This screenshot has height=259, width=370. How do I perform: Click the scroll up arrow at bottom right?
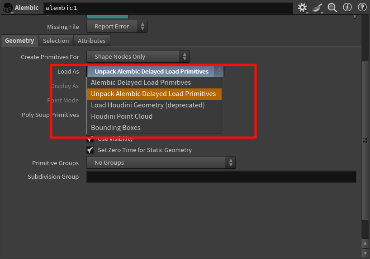coord(365,243)
